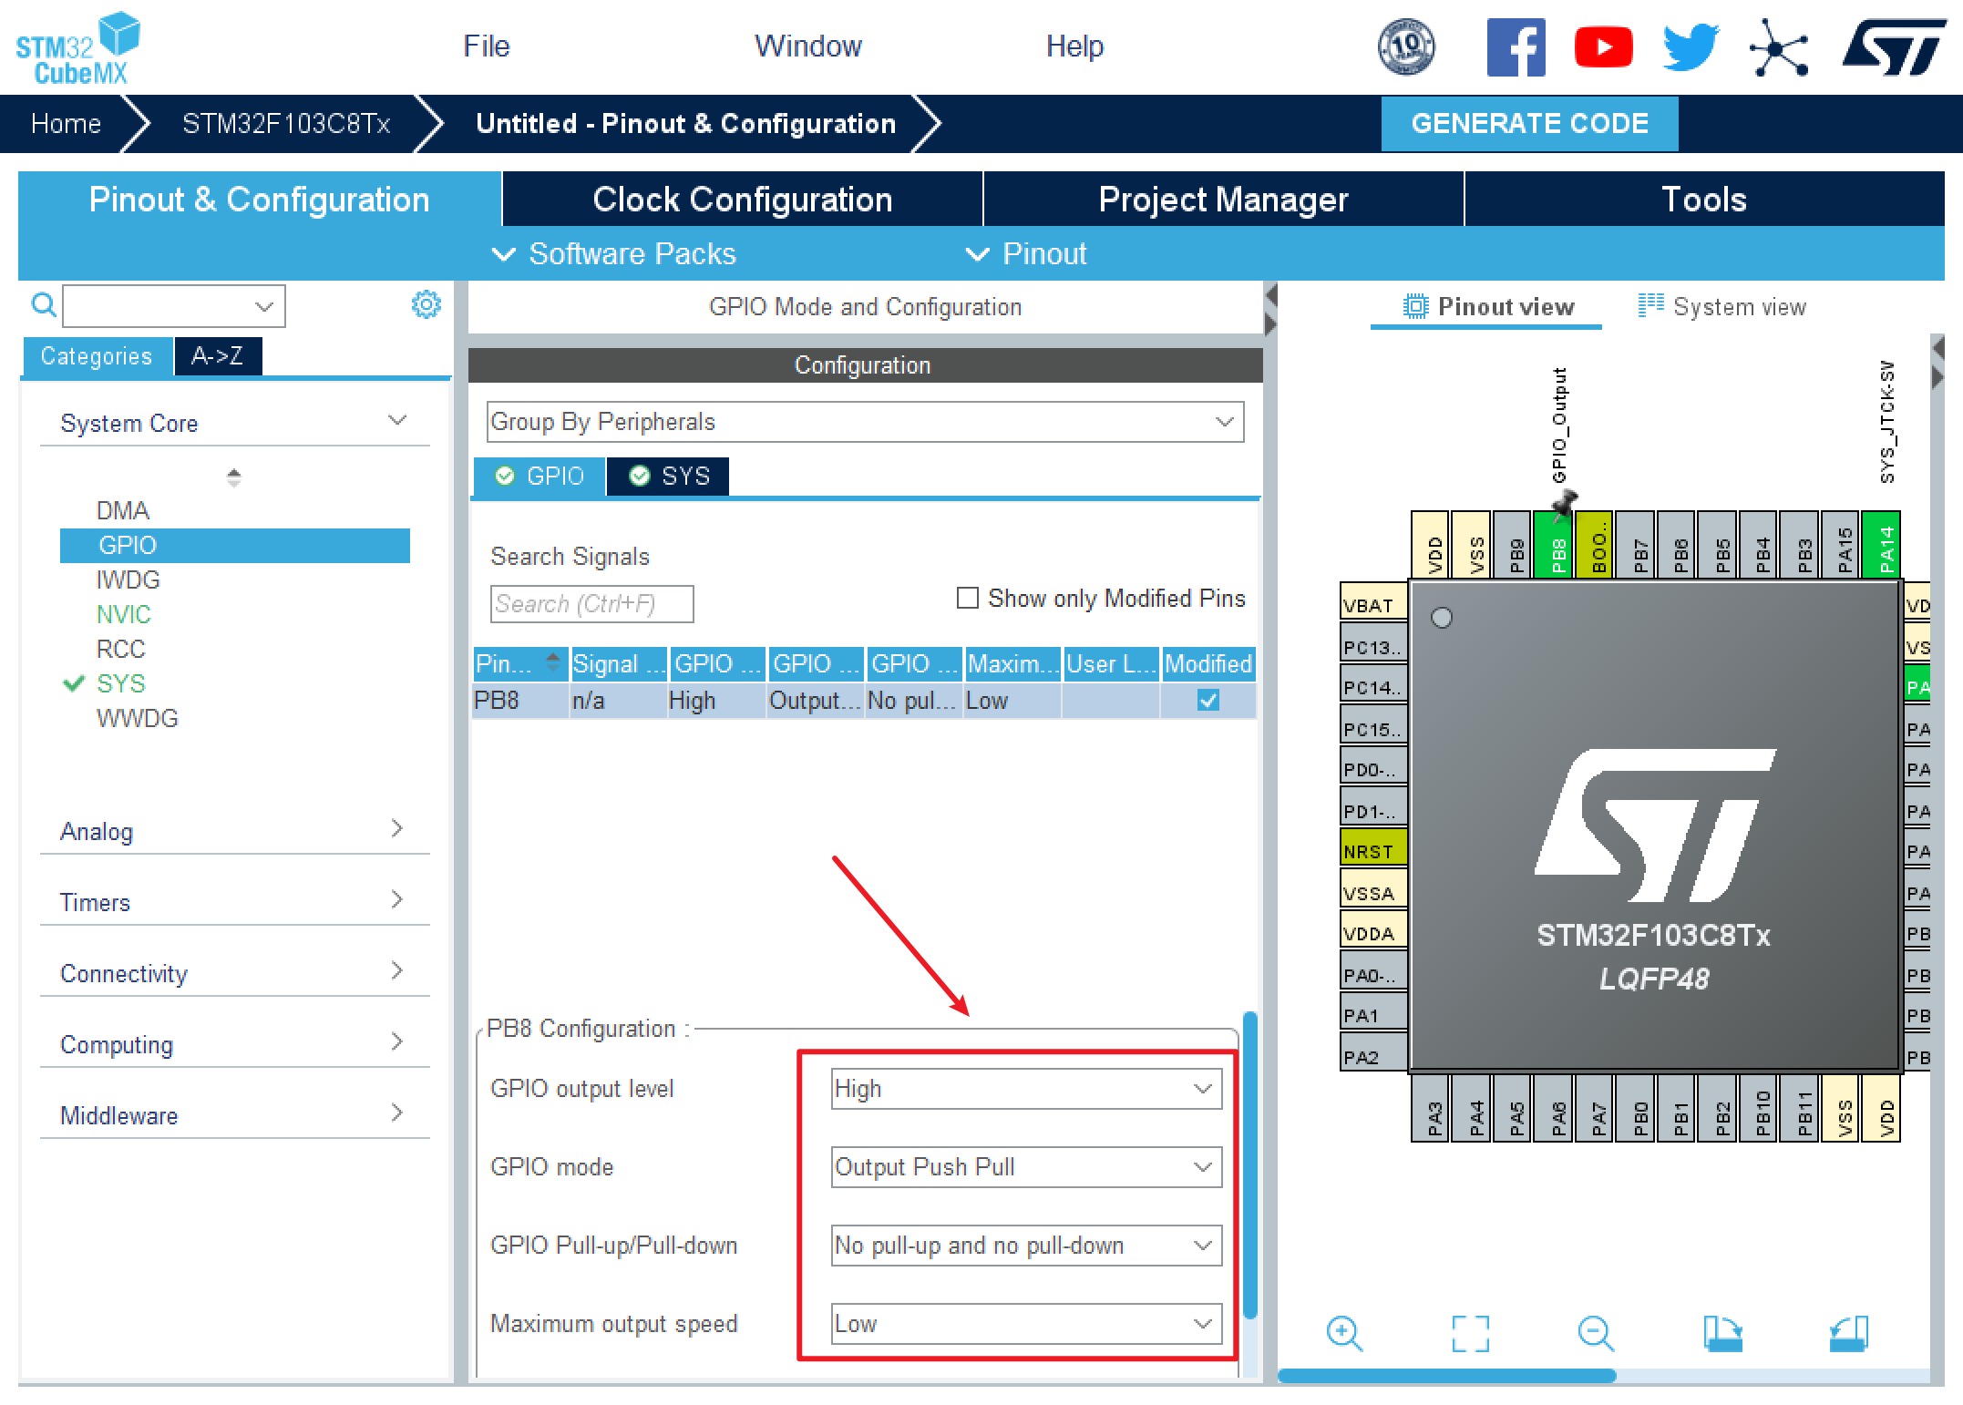1963x1405 pixels.
Task: Open the GPIO output level dropdown
Action: 1026,1089
